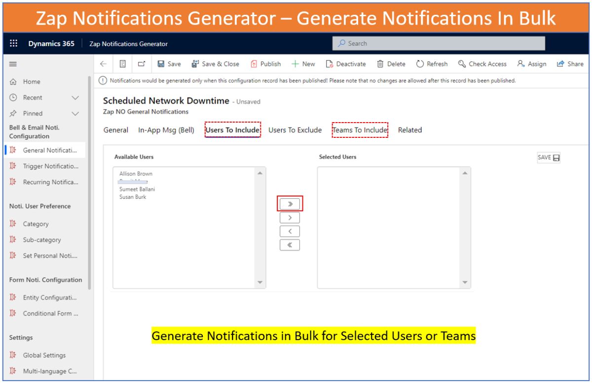The width and height of the screenshot is (592, 383).
Task: Click the SAVE button above Selected Users
Action: click(x=548, y=157)
